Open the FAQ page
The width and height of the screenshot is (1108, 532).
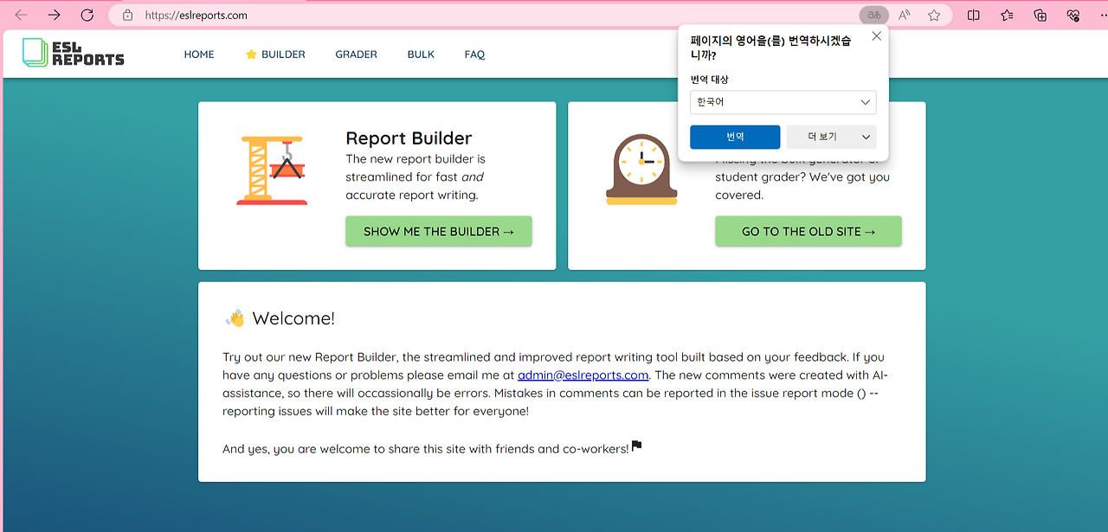[x=474, y=54]
